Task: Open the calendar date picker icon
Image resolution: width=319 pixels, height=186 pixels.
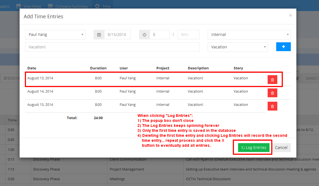Action: [99, 35]
